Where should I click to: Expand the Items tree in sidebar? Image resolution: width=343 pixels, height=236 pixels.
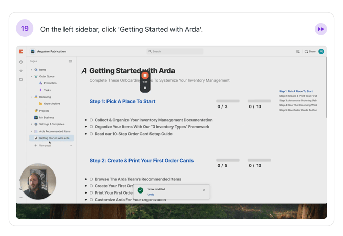pyautogui.click(x=31, y=70)
